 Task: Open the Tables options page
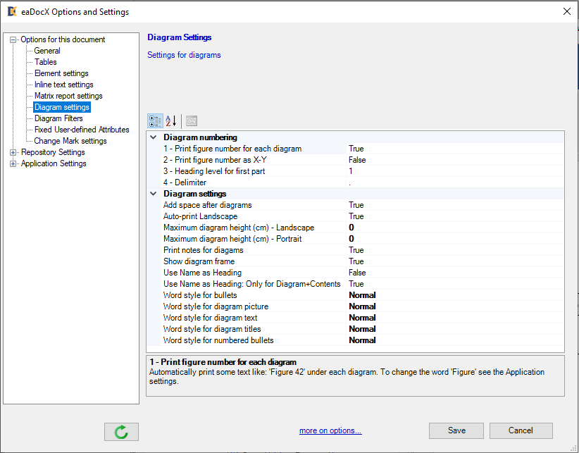tap(45, 62)
